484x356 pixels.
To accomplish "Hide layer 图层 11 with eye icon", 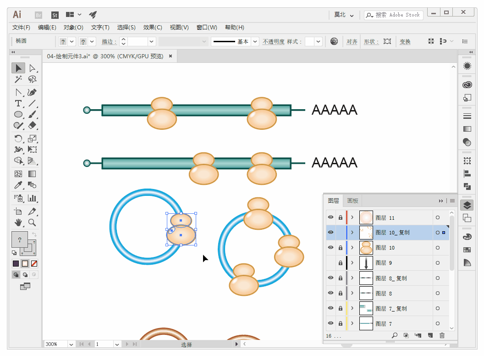I will pyautogui.click(x=330, y=217).
